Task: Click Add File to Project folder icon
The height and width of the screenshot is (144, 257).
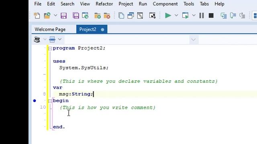Action: click(97, 16)
